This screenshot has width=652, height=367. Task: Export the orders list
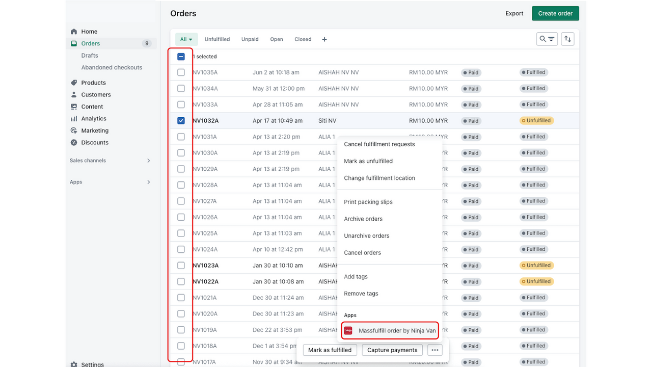514,13
